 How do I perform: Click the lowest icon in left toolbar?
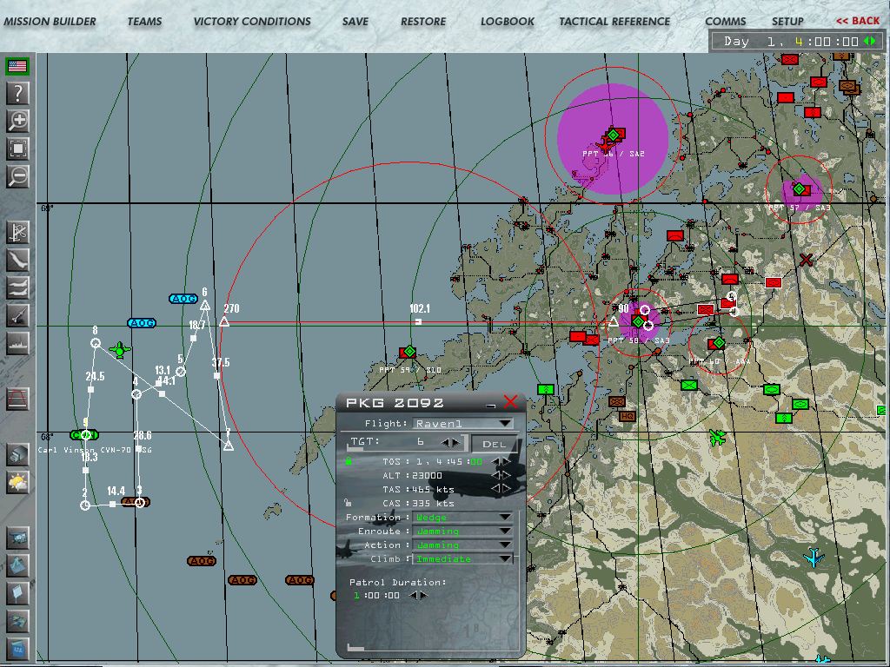click(x=17, y=648)
